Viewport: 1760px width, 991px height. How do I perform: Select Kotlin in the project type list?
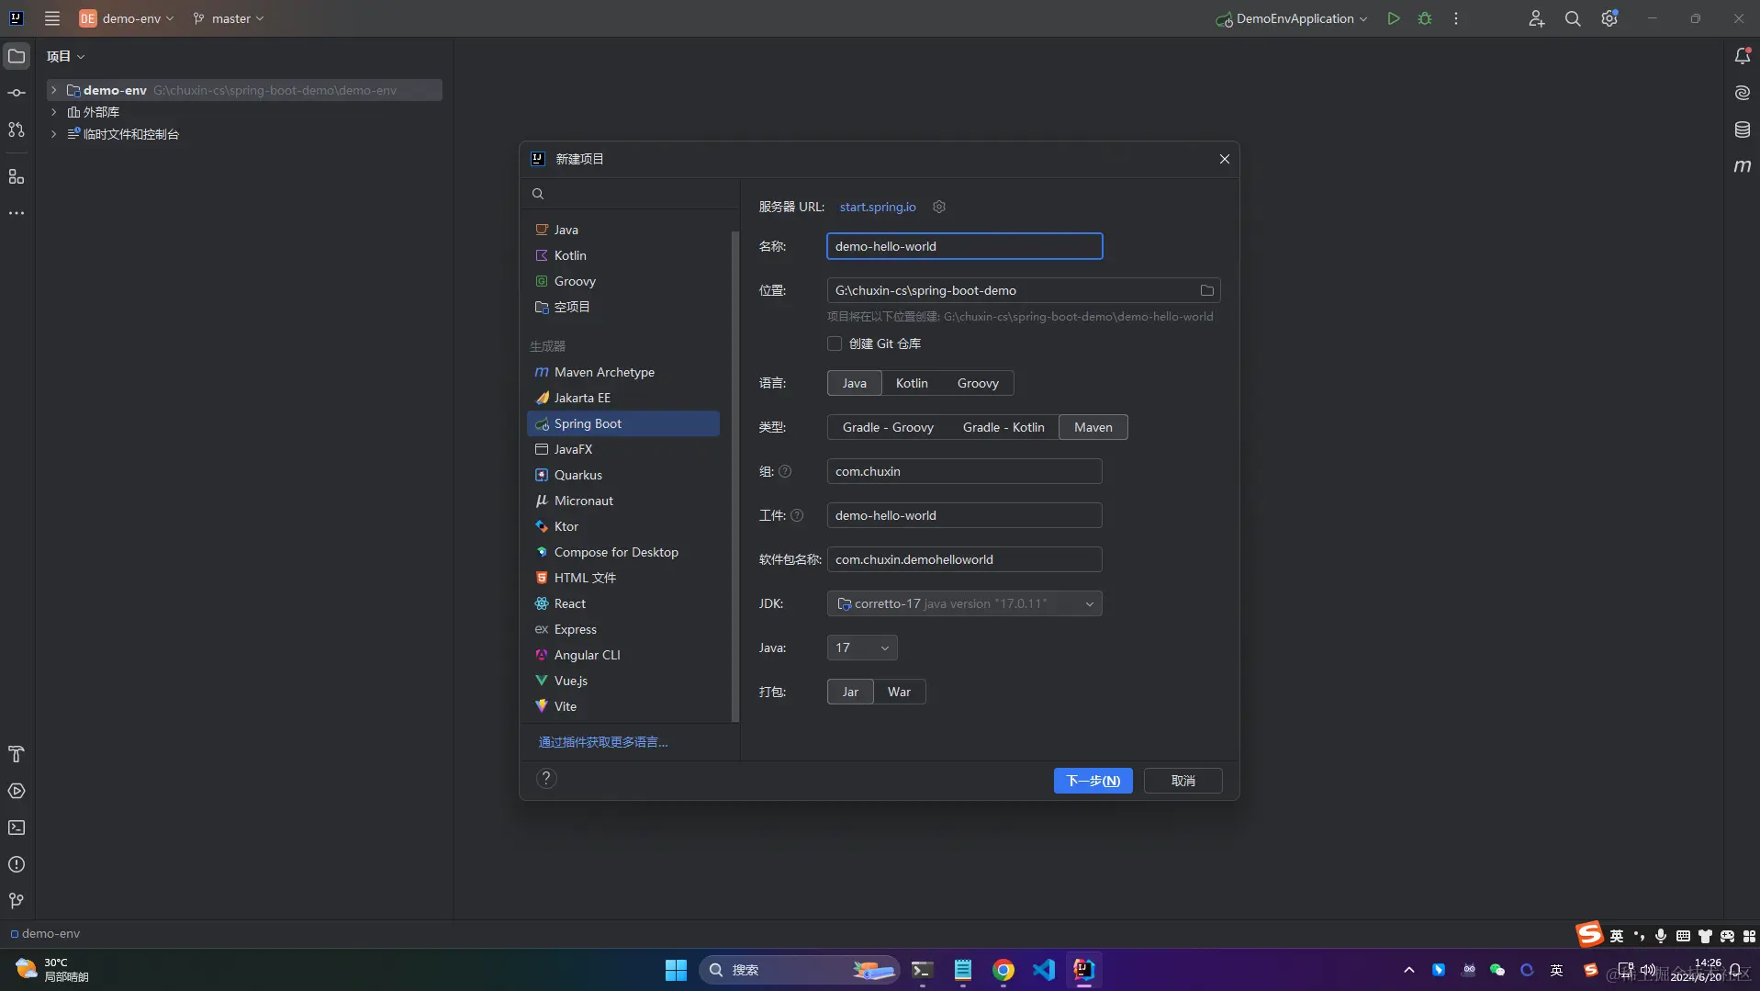(x=623, y=255)
